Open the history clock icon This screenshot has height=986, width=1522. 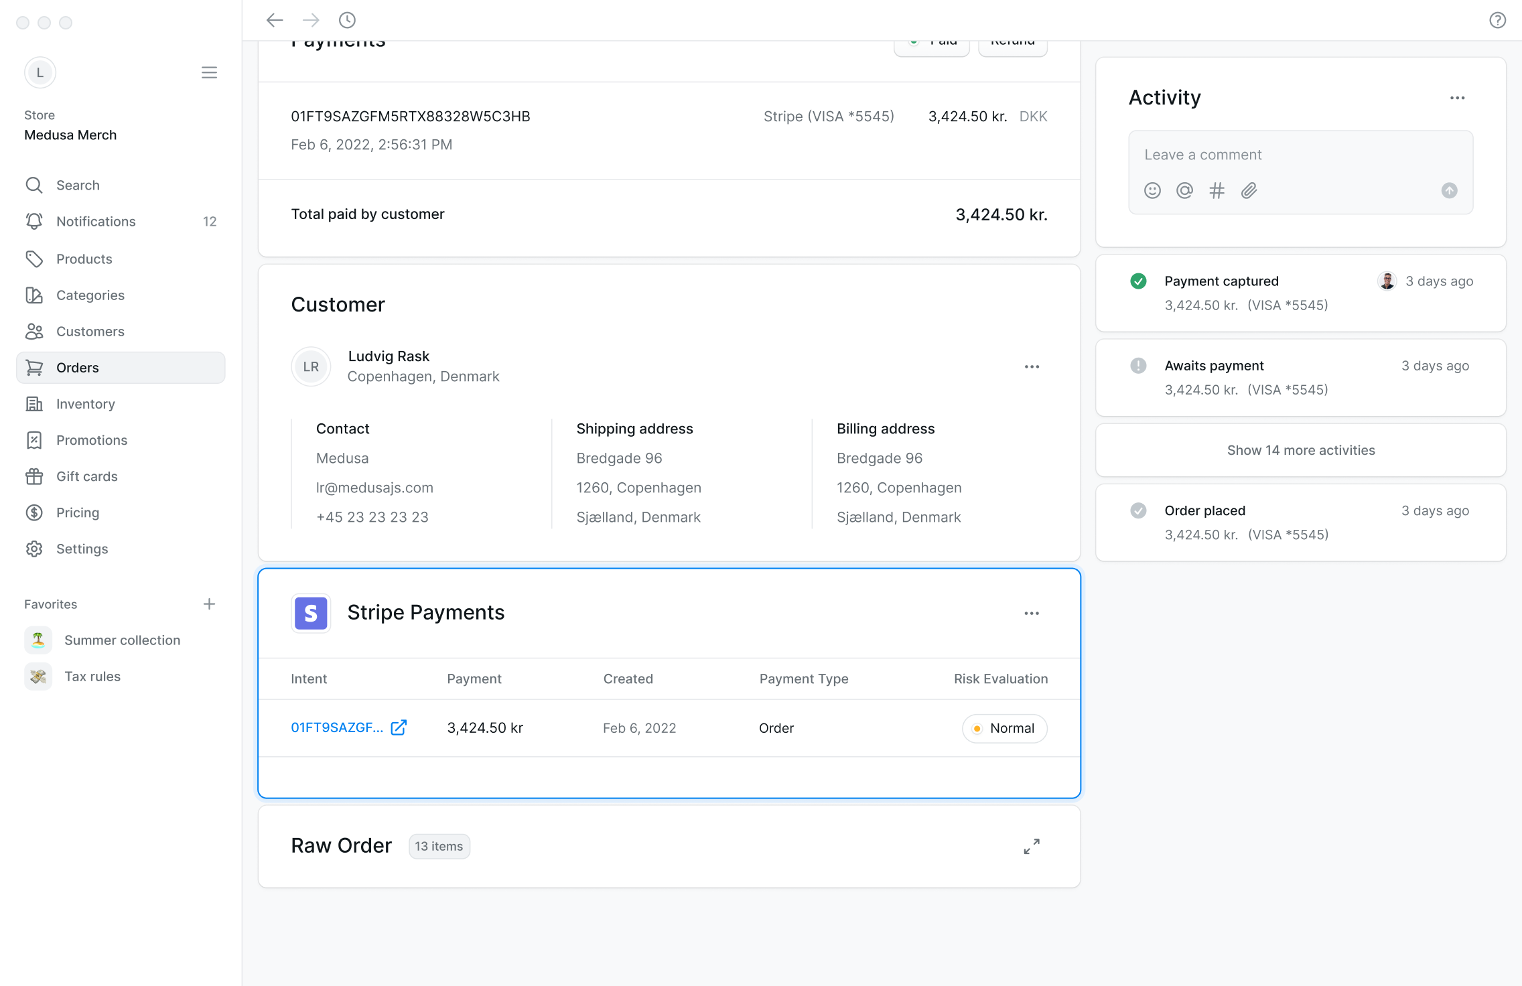(x=347, y=20)
